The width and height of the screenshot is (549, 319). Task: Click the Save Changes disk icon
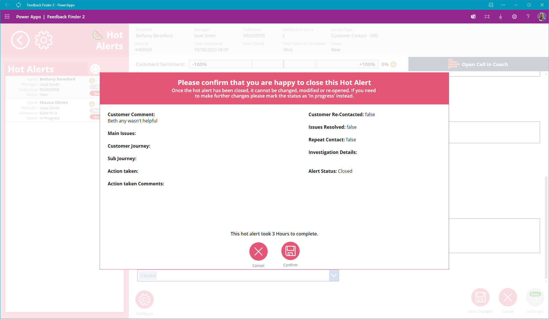tap(480, 297)
